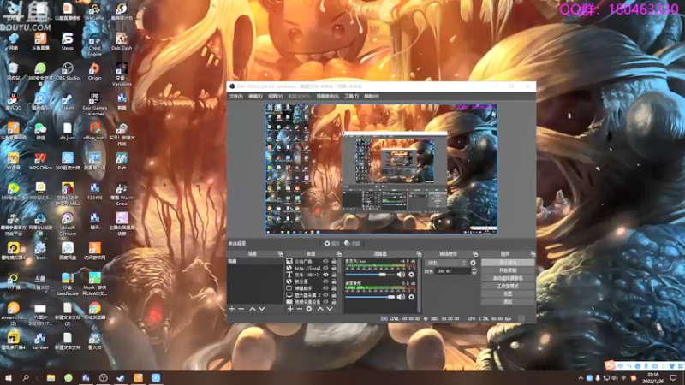Lock the 文本 (GDI+) source
This screenshot has width=685, height=385.
(334, 275)
